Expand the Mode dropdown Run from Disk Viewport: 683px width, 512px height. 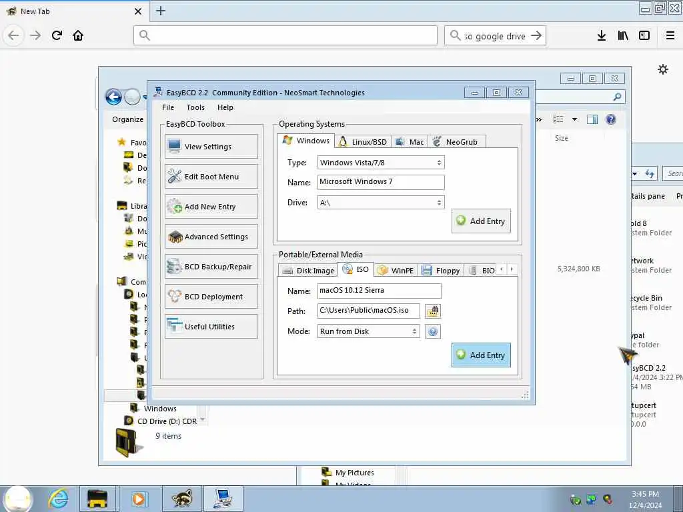(x=368, y=331)
